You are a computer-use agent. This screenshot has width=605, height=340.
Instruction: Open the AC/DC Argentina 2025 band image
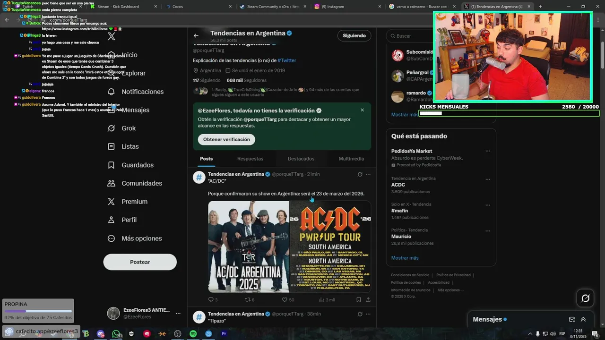[x=249, y=246]
